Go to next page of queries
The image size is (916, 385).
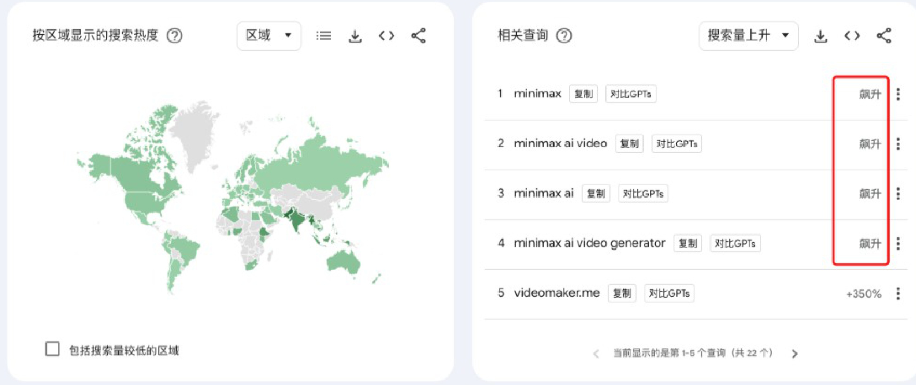click(795, 354)
